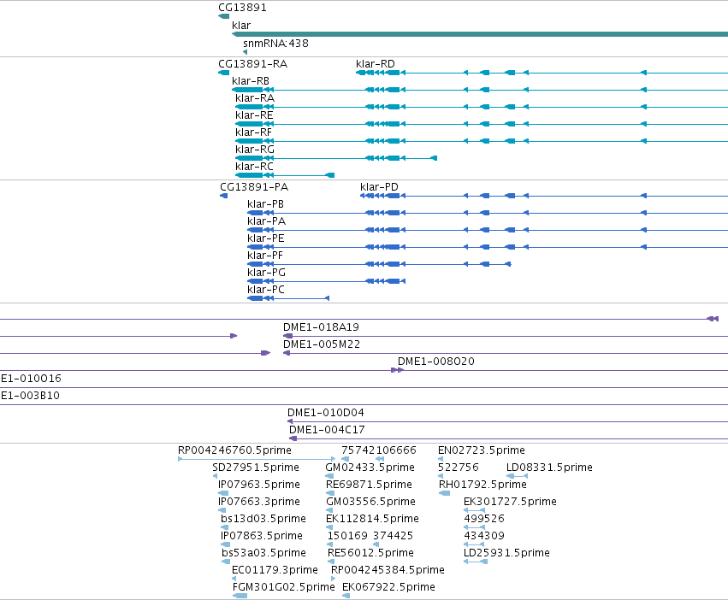Click klar-PC protein label
728x600 pixels.
coord(265,290)
